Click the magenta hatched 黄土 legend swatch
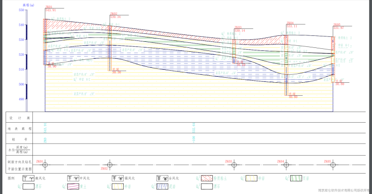 point(73,187)
